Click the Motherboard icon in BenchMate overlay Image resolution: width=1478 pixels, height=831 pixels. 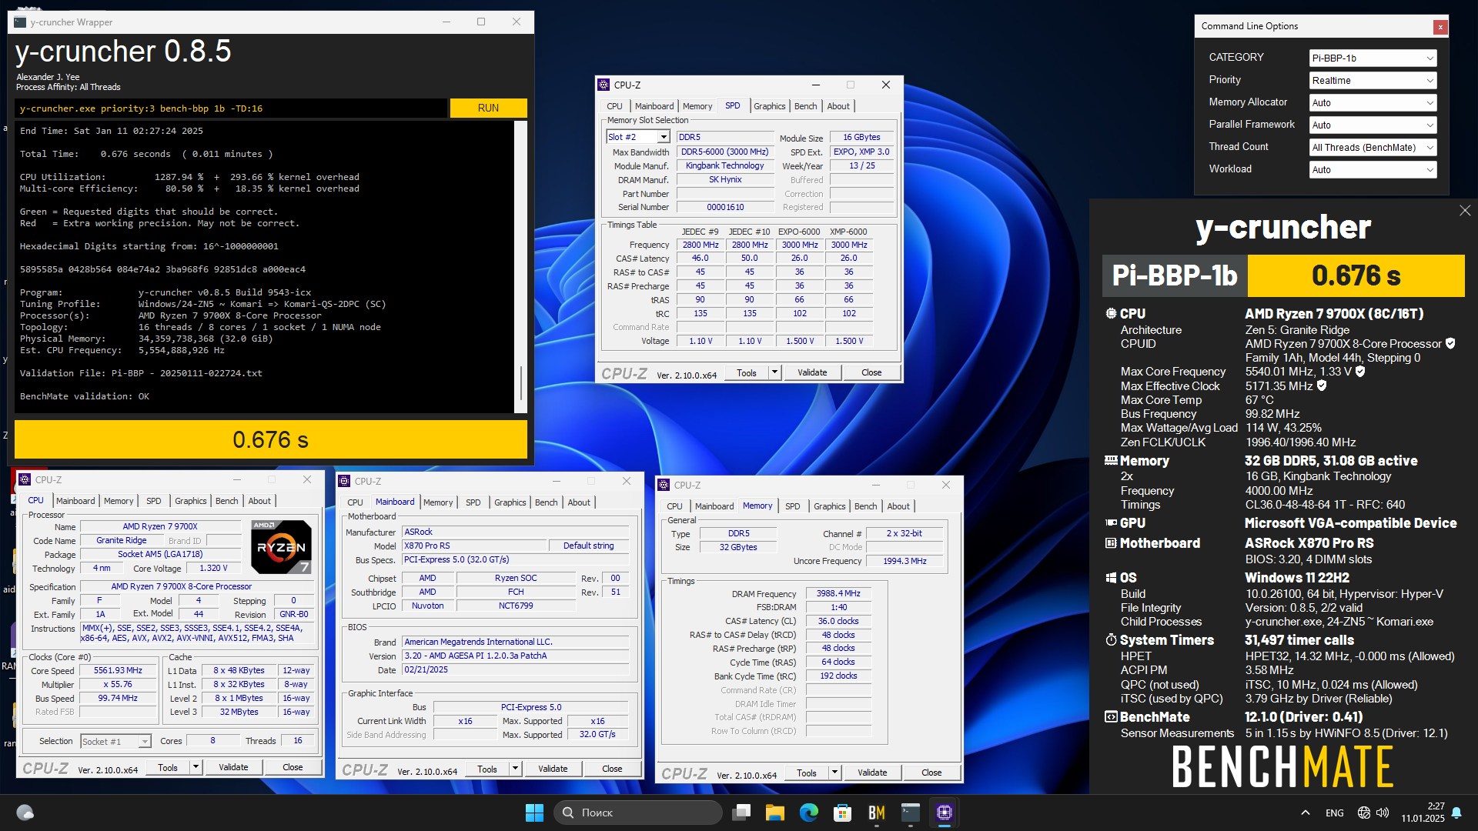[x=1111, y=543]
